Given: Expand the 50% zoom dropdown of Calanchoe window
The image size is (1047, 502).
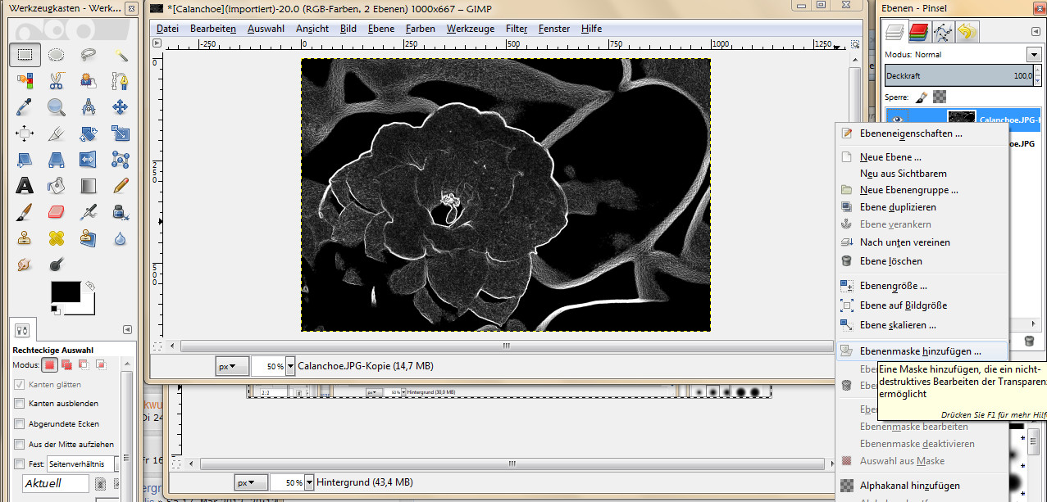Looking at the screenshot, I should [x=290, y=366].
